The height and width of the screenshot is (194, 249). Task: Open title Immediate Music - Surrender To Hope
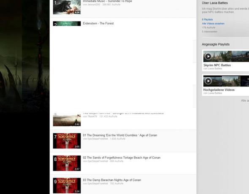107,1
